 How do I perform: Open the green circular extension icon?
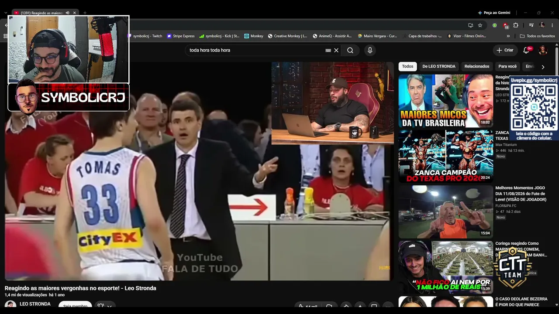coord(494,25)
